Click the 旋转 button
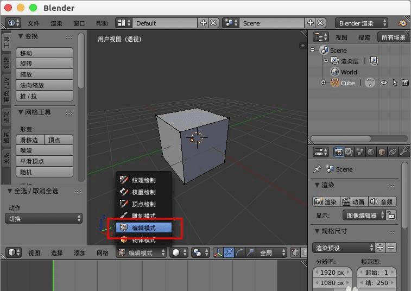The height and width of the screenshot is (291, 411). tap(45, 64)
